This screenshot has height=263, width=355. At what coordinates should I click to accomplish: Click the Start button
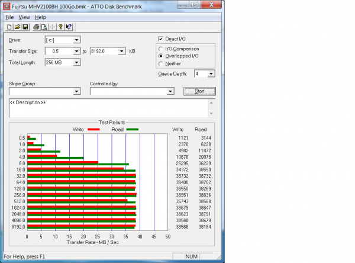tap(199, 91)
